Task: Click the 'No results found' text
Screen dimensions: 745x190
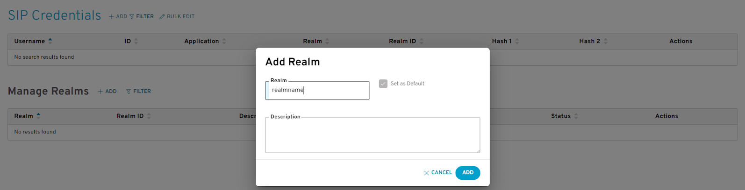Action: click(x=35, y=132)
